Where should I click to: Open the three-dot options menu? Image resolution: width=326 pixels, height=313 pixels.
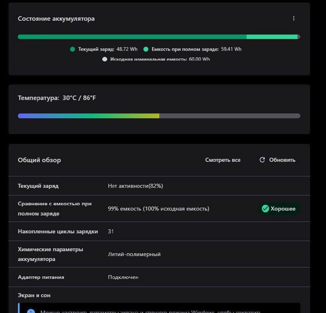293,18
